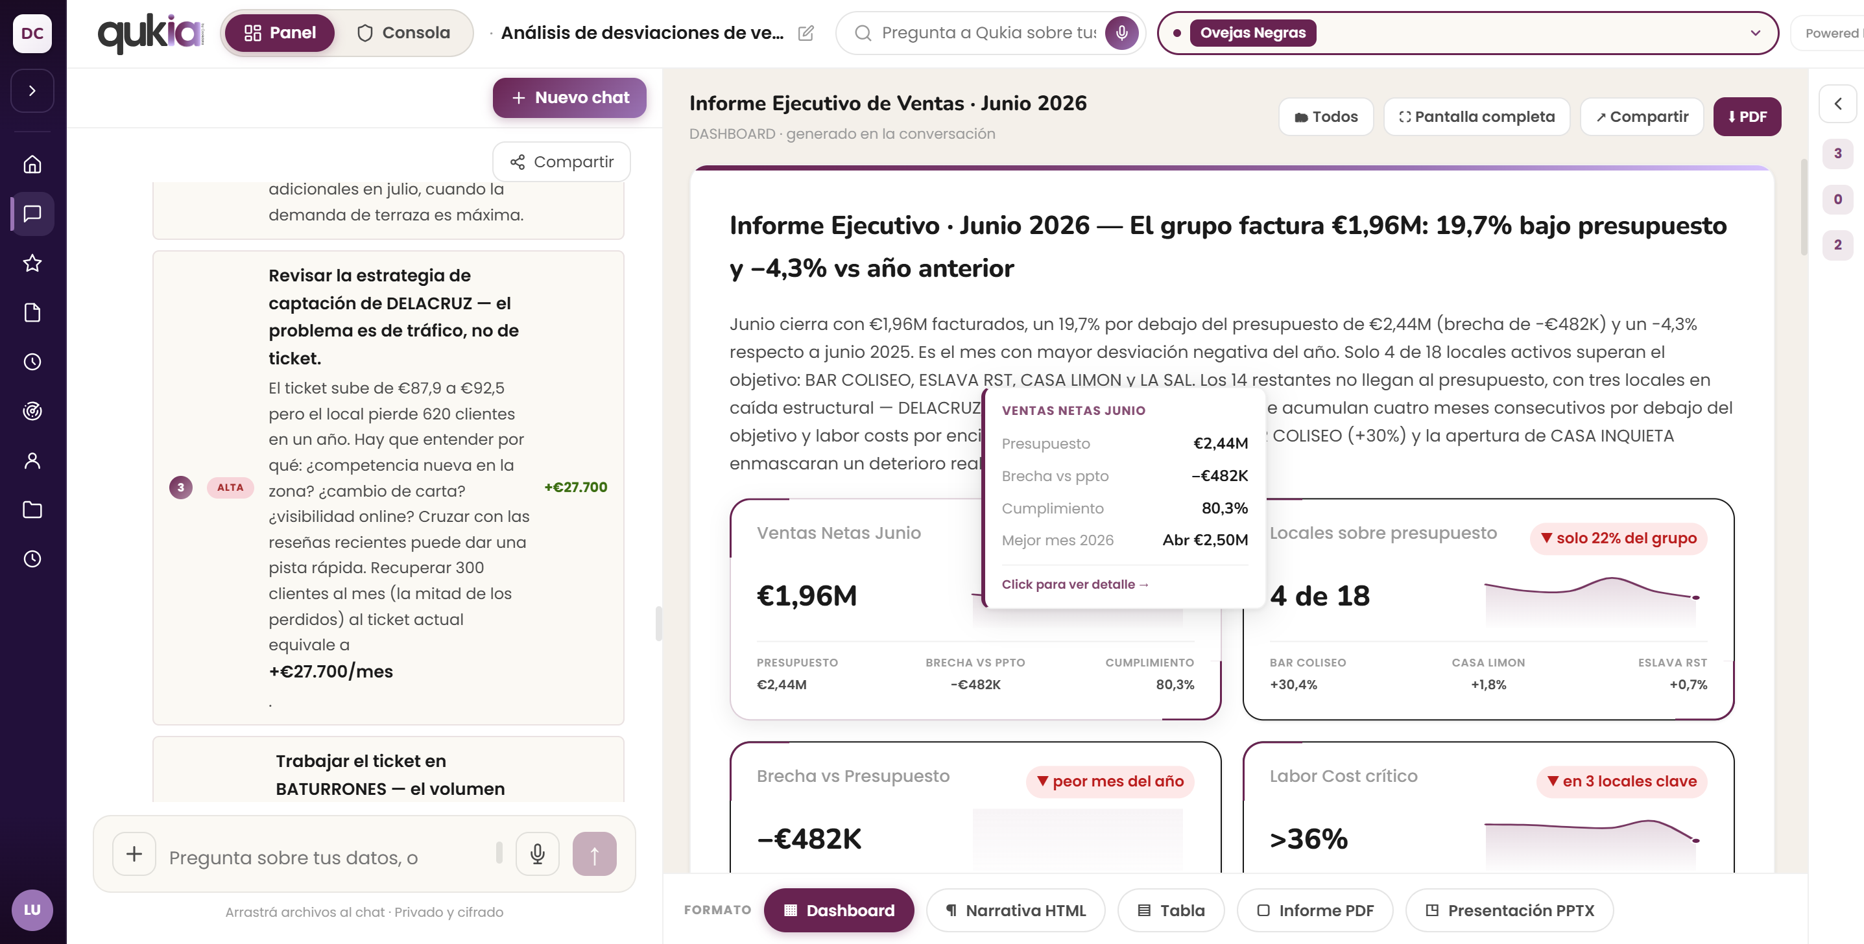The height and width of the screenshot is (944, 1864).
Task: Activate voice search microphone in top bar
Action: tap(1121, 32)
